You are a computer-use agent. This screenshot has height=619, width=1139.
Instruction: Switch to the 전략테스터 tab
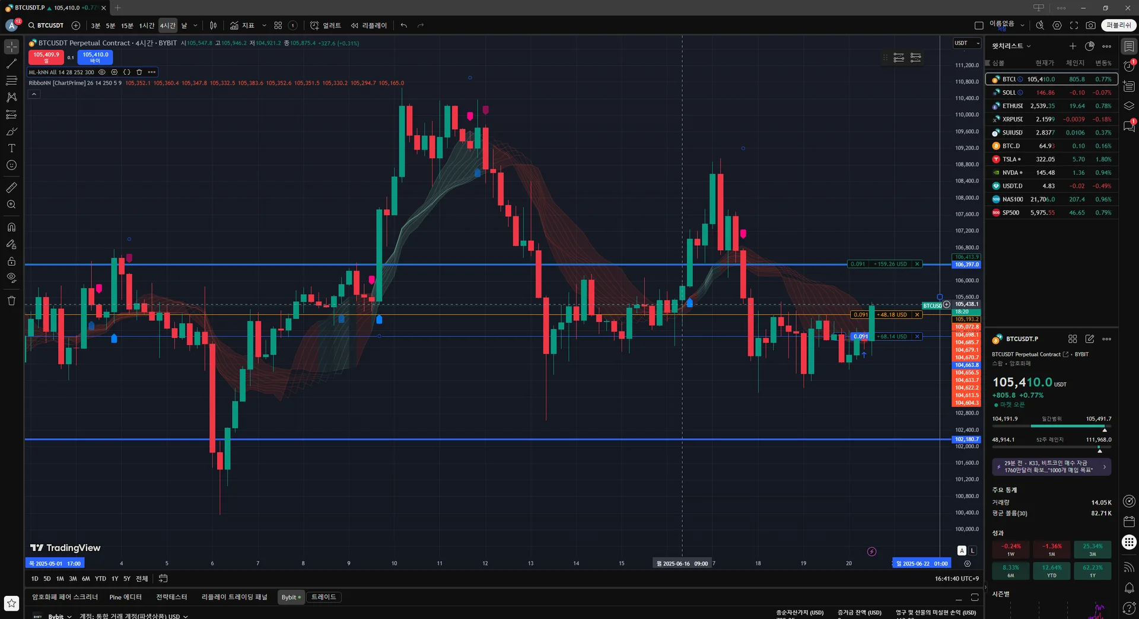click(x=171, y=597)
